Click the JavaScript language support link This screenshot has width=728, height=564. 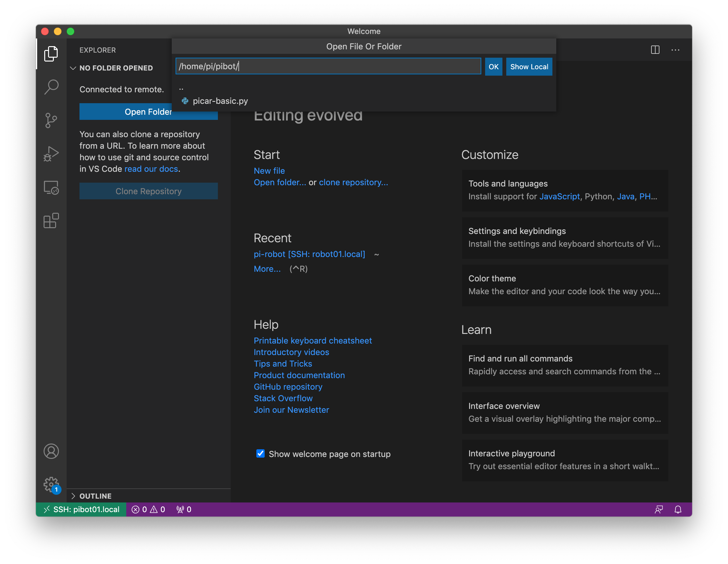coord(559,197)
